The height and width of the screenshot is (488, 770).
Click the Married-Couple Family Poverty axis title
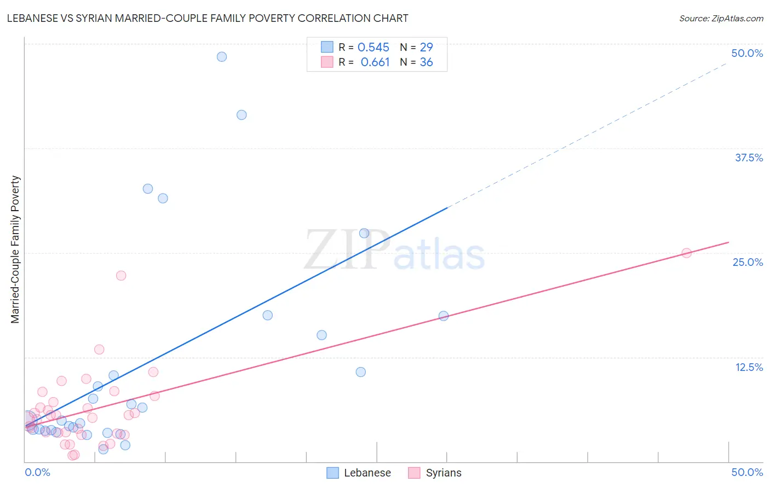click(15, 249)
